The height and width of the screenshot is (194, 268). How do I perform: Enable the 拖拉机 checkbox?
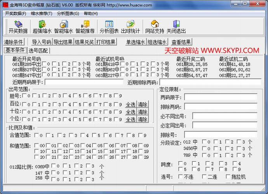pyautogui.click(x=228, y=177)
